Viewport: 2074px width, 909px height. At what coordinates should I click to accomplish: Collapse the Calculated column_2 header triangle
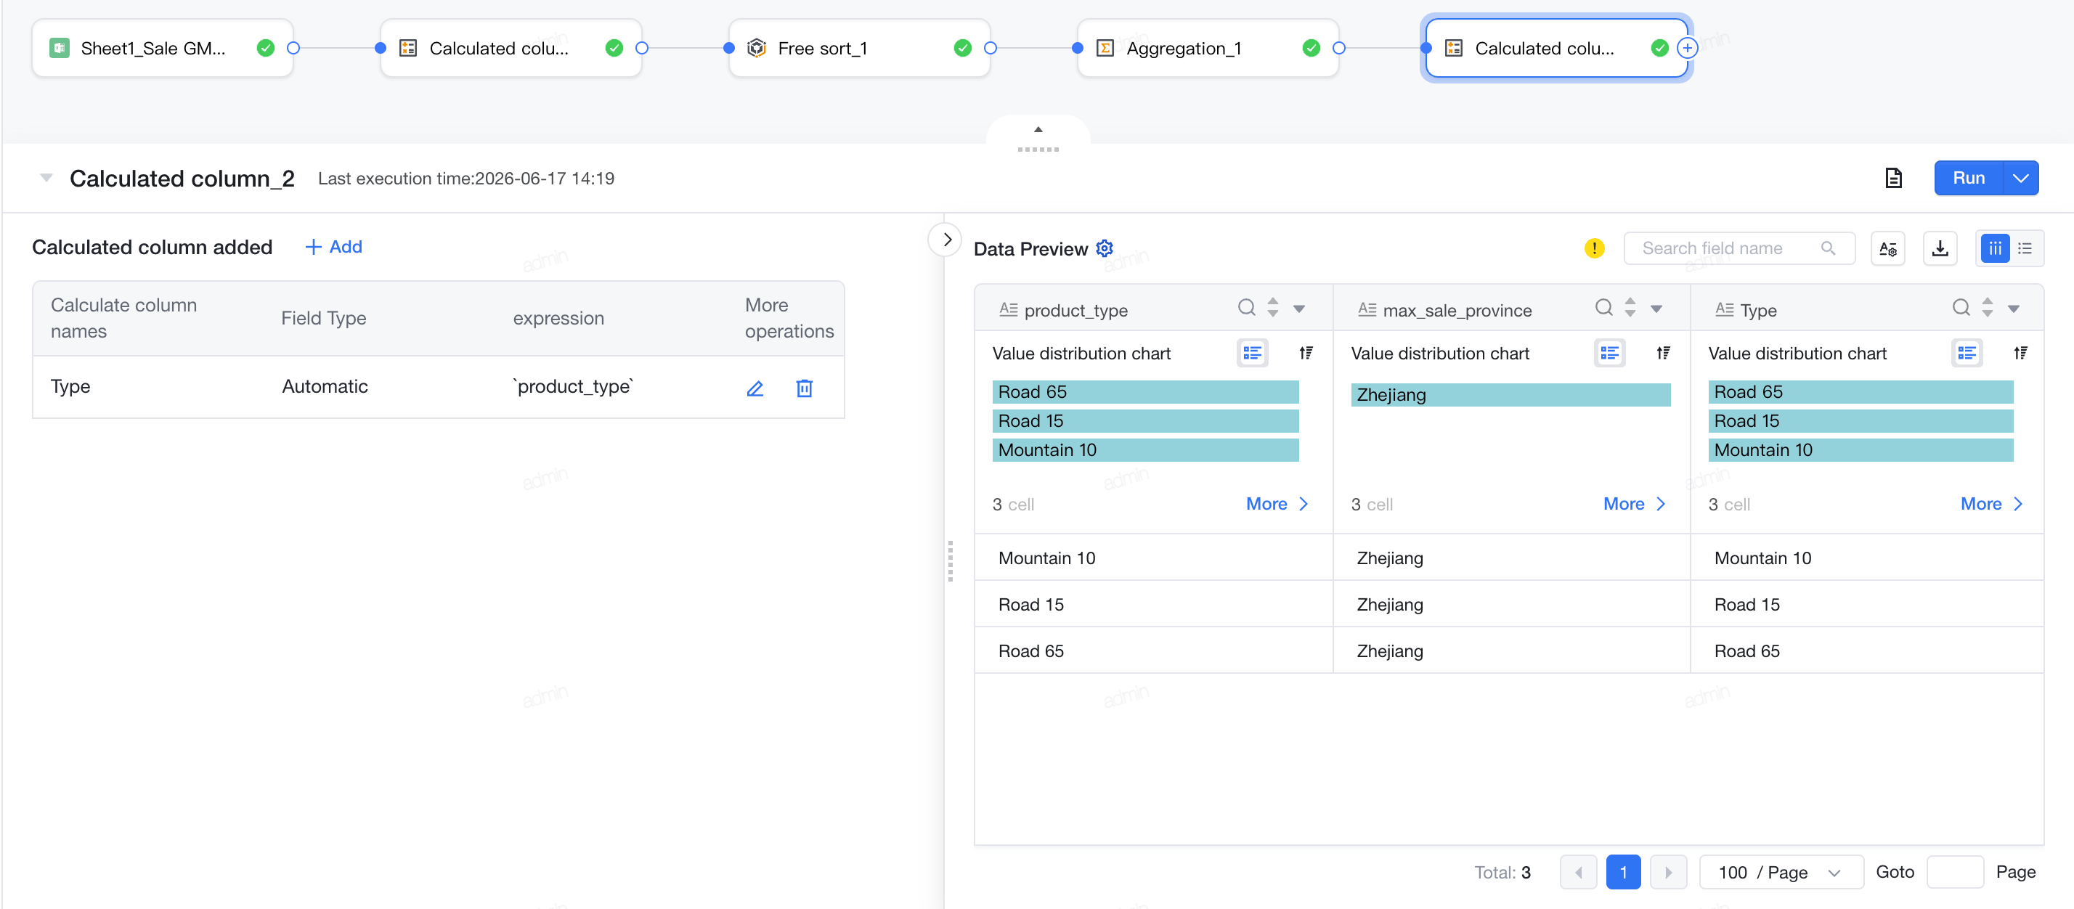point(46,178)
